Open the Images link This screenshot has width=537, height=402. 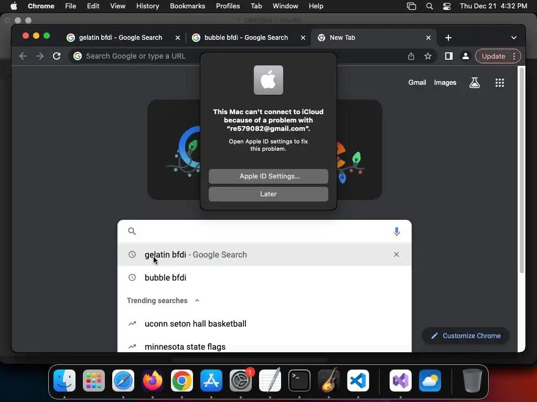coord(445,82)
